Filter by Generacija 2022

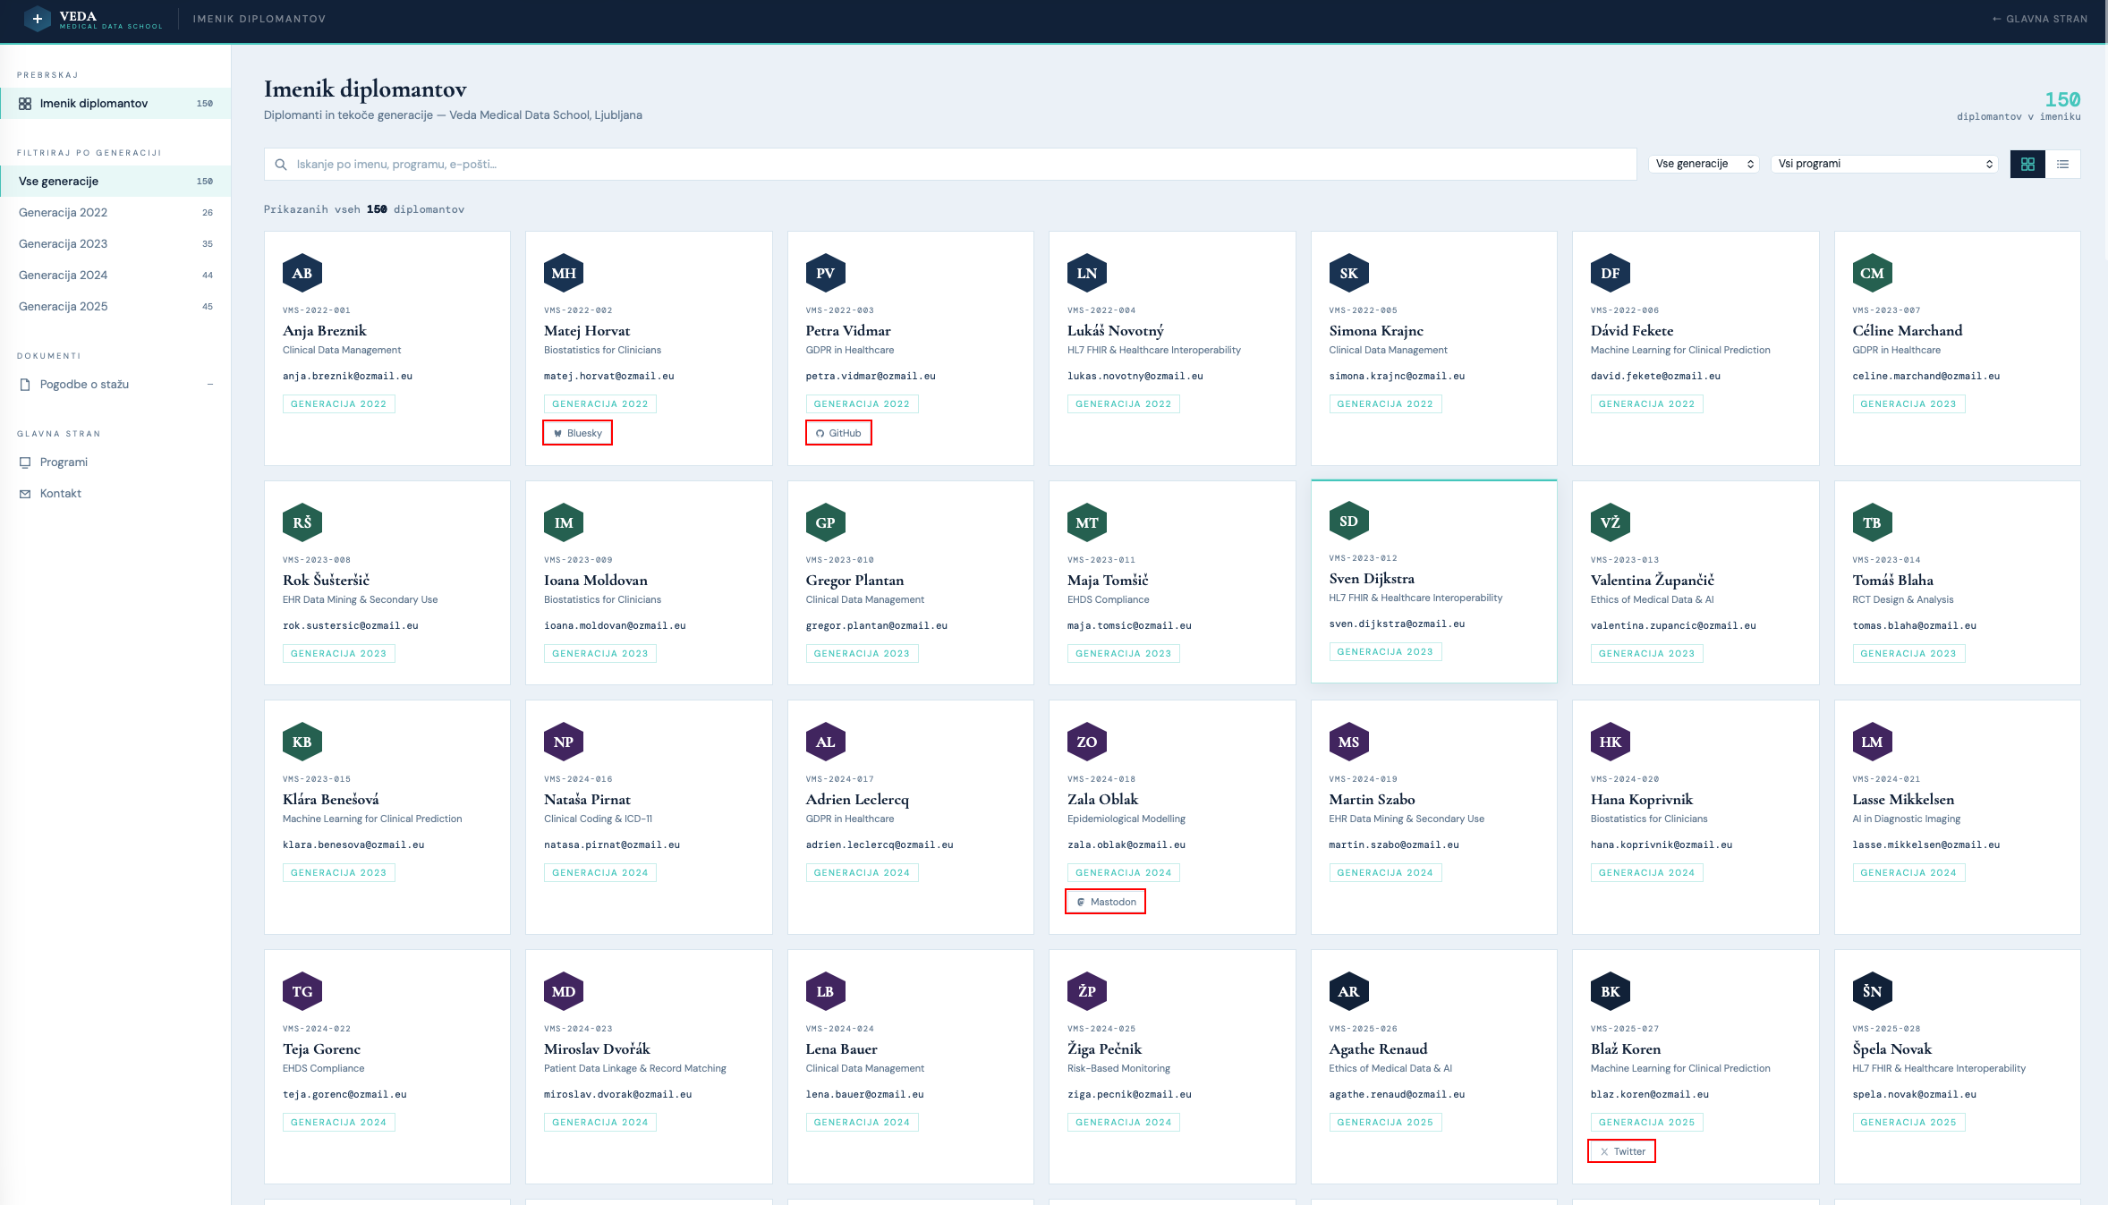tap(115, 213)
